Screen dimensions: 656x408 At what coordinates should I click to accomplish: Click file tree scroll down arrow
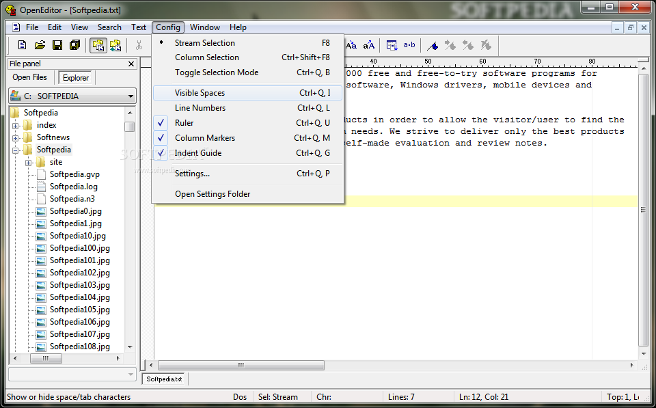tap(130, 347)
